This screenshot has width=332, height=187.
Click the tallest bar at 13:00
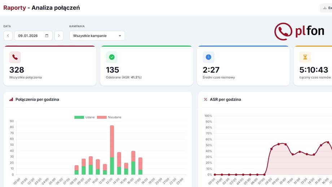coord(112,148)
